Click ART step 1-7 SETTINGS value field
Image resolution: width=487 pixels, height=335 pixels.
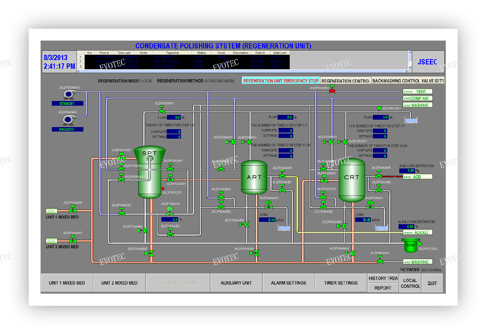pyautogui.click(x=286, y=136)
